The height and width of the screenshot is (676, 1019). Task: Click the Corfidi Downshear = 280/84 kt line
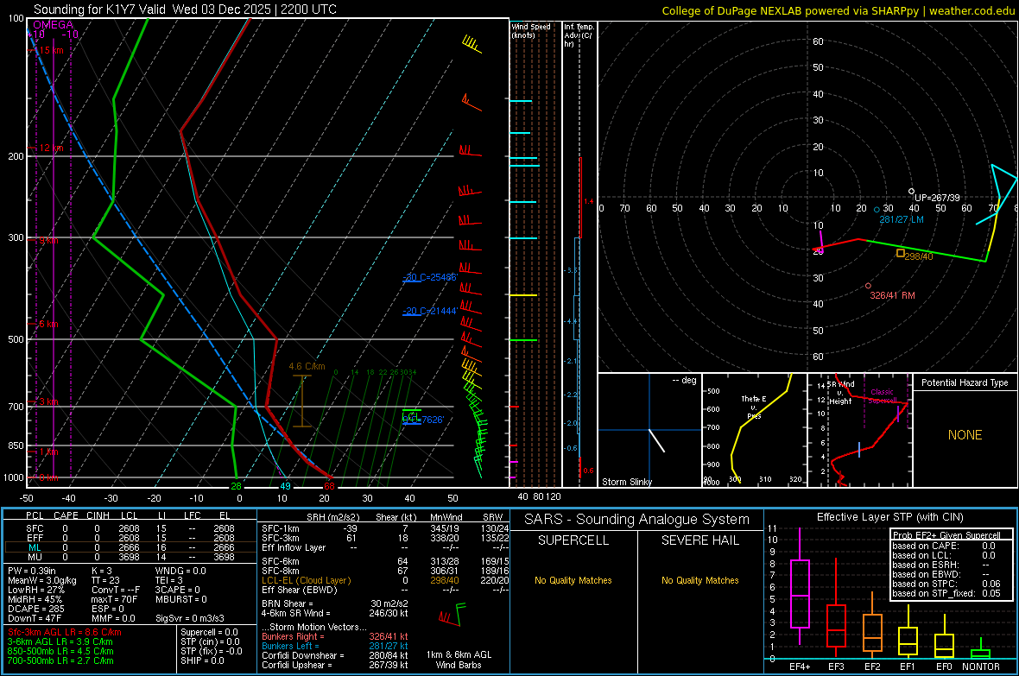(x=335, y=656)
